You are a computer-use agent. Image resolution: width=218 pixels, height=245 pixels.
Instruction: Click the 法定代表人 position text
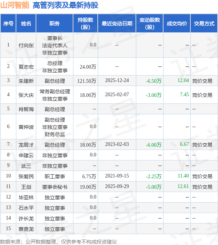pyautogui.click(x=54, y=45)
